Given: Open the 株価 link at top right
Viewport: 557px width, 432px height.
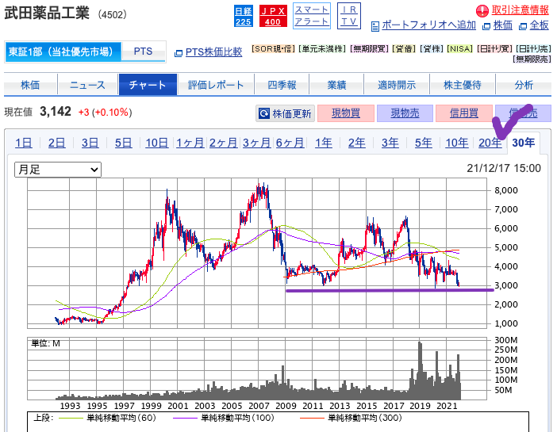Looking at the screenshot, I should click(503, 25).
